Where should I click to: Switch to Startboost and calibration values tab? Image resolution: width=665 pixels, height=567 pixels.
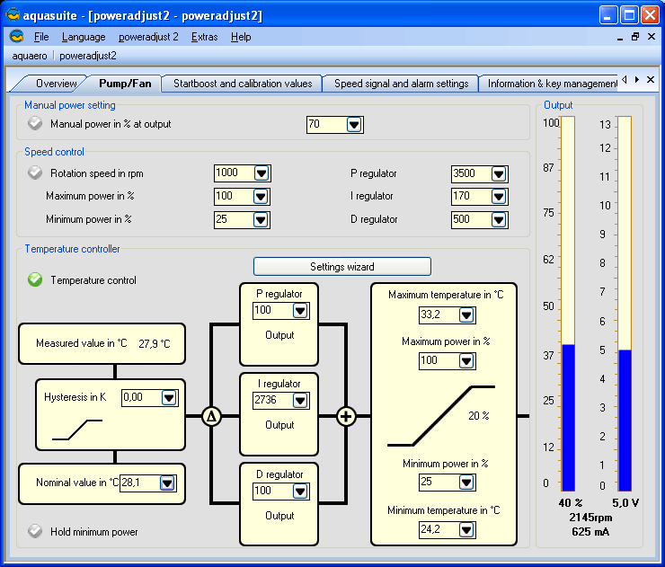(243, 84)
